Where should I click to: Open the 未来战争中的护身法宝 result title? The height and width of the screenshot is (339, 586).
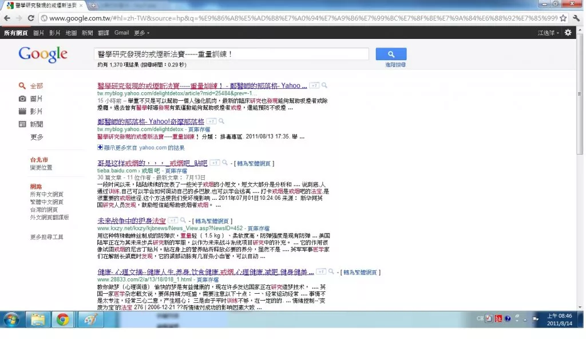point(131,221)
